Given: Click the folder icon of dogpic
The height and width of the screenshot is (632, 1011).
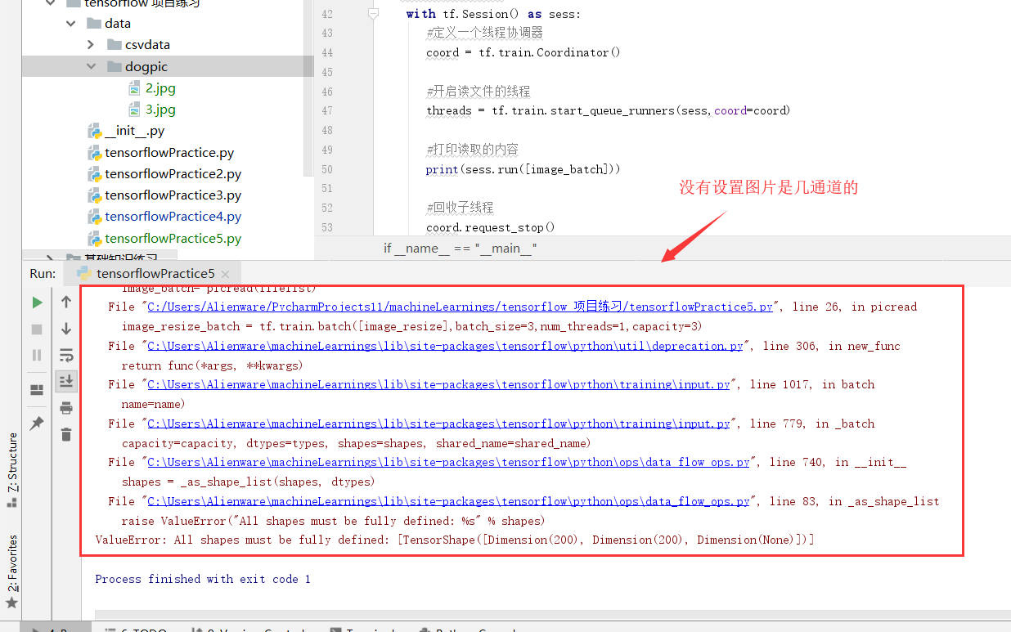Looking at the screenshot, I should coord(114,66).
